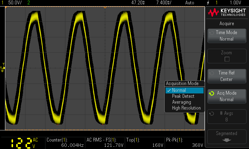Click the knob icon on the # Avgs softkey
This screenshot has width=249, height=149.
point(212,114)
